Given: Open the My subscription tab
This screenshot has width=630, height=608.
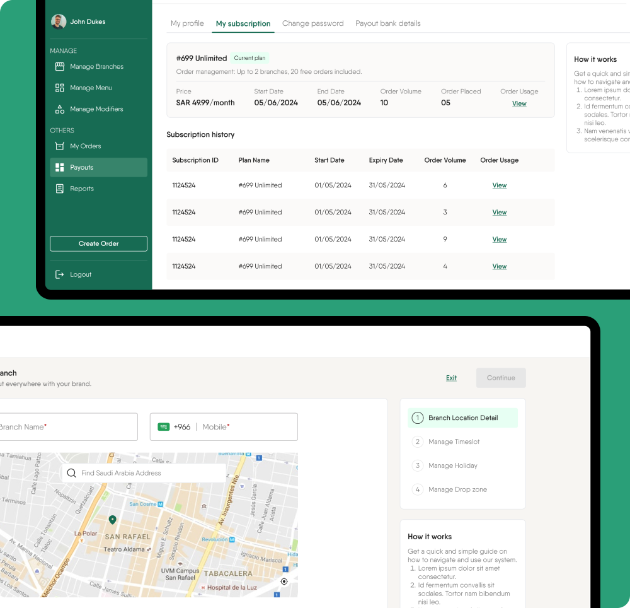Looking at the screenshot, I should point(243,24).
